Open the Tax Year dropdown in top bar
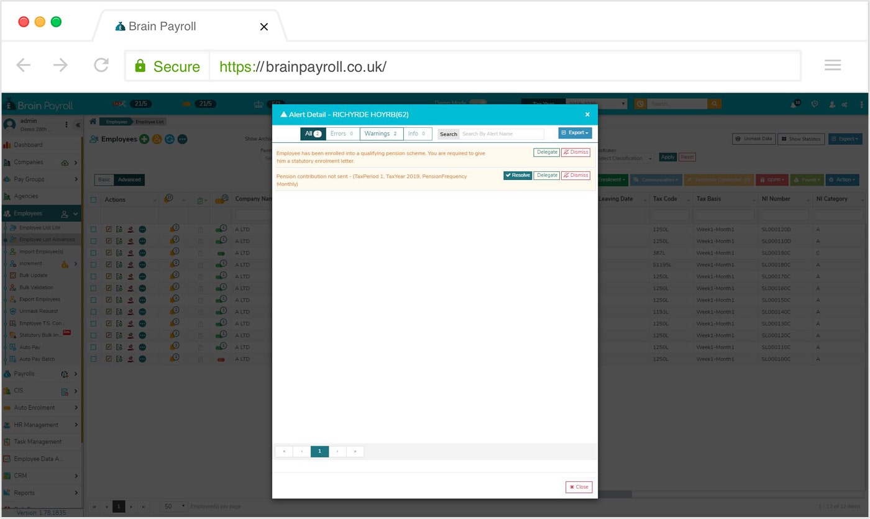This screenshot has width=870, height=519. coord(595,104)
